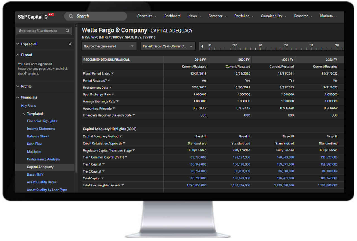Click the S&P Capital IQ logo
Viewport: 357px width, 241px height.
point(36,16)
